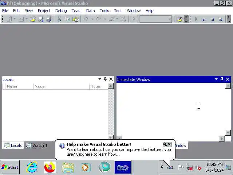The width and height of the screenshot is (233, 175).
Task: Click the Windows Start button
Action: (10, 167)
